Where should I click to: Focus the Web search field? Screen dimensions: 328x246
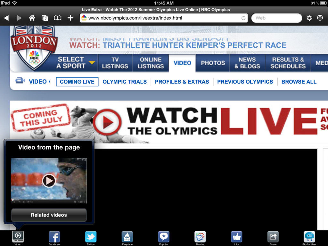pos(276,18)
